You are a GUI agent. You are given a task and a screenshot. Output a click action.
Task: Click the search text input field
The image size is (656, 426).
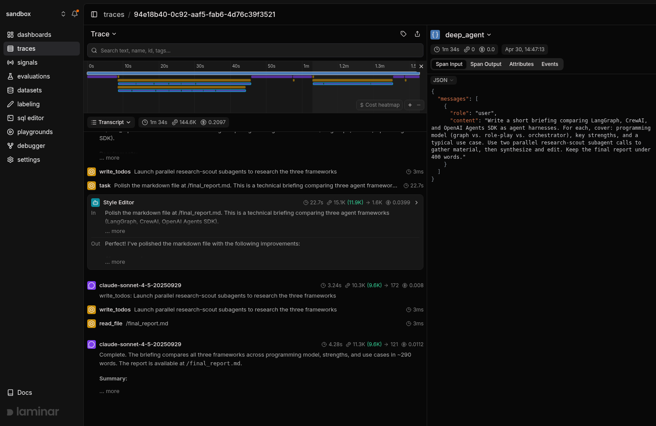pyautogui.click(x=255, y=50)
